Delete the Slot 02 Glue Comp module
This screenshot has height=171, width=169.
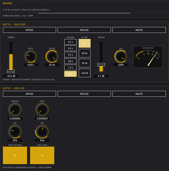139,30
